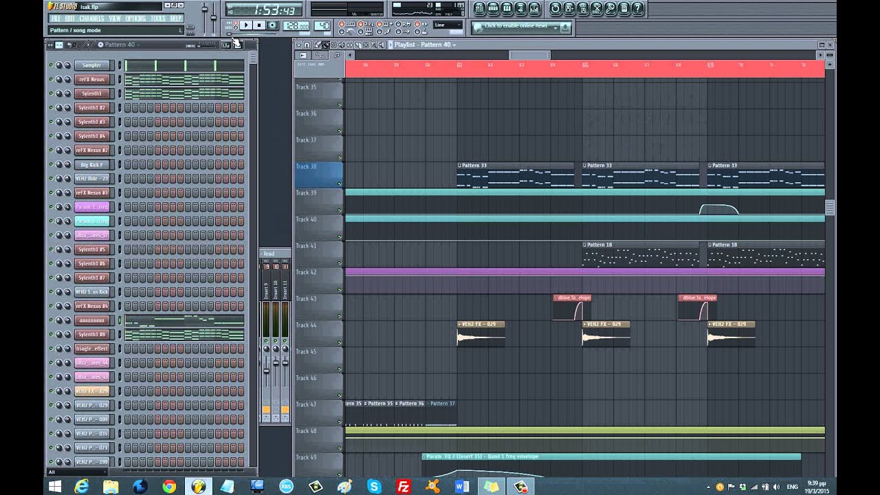Select the paint brush tool in Playlist
This screenshot has width=880, height=495.
[x=325, y=45]
